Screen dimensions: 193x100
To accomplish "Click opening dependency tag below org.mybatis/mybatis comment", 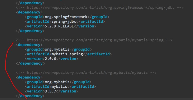I will tap(29, 77).
